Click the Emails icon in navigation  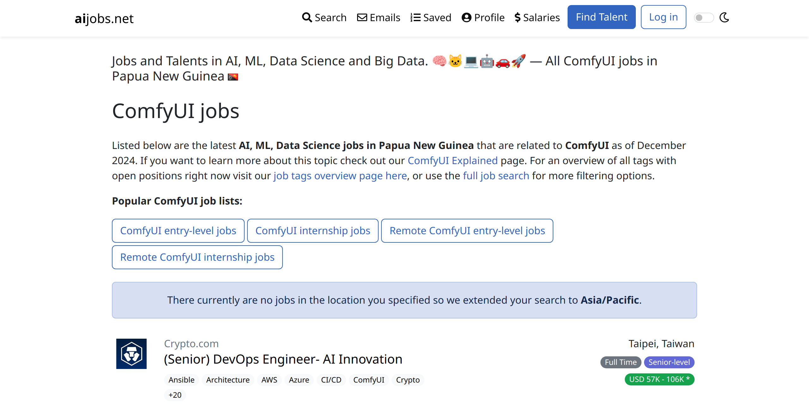(362, 17)
